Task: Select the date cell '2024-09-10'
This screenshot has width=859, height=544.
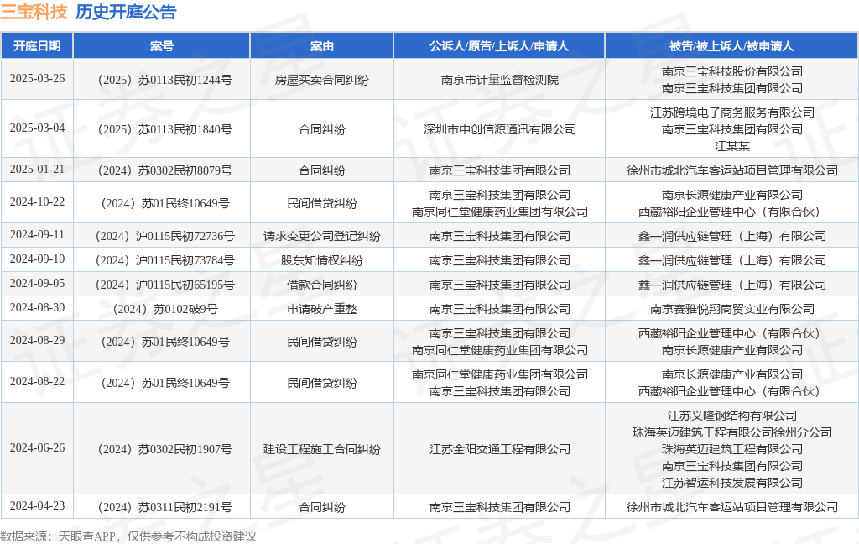Action: coord(37,259)
